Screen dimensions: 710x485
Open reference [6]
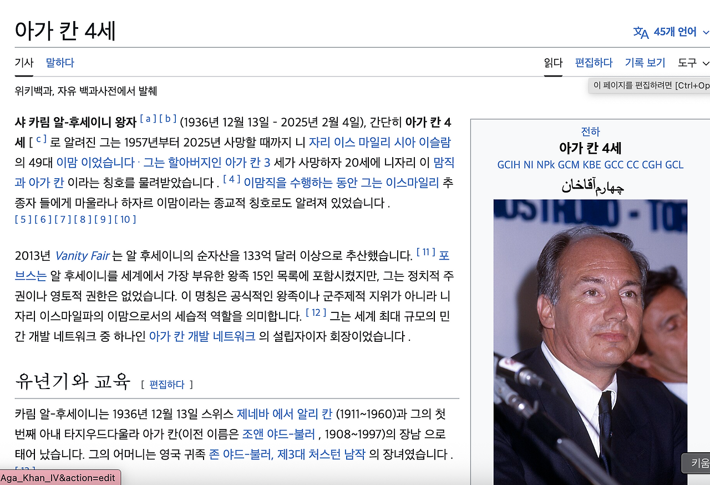tap(43, 219)
